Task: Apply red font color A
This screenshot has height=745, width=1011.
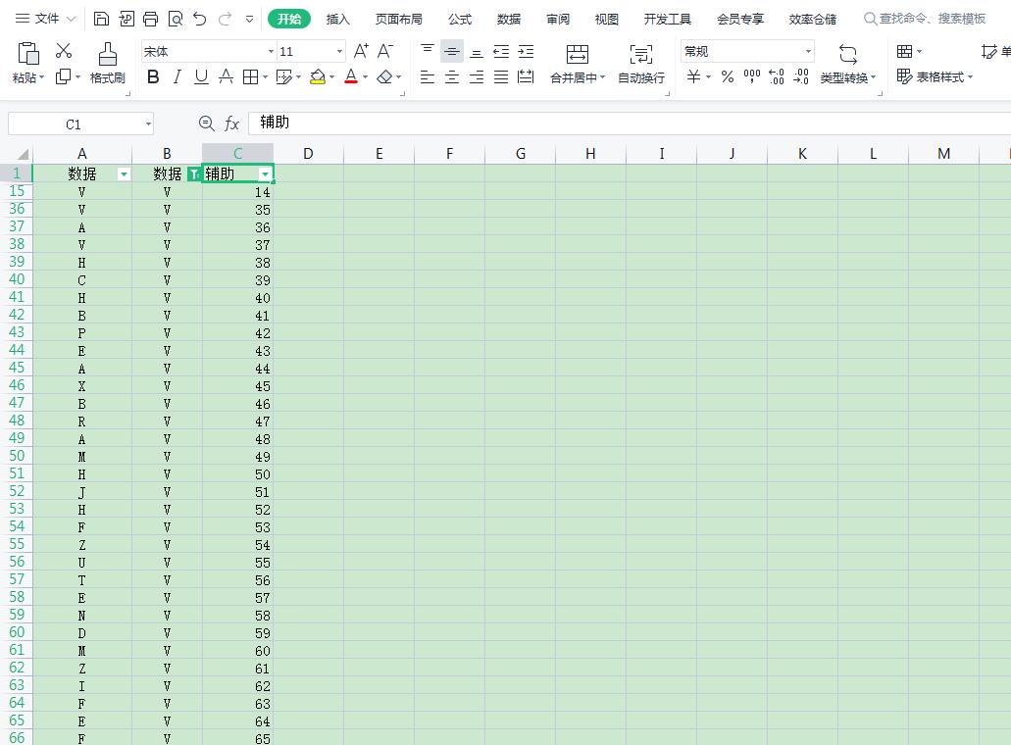Action: click(x=351, y=77)
